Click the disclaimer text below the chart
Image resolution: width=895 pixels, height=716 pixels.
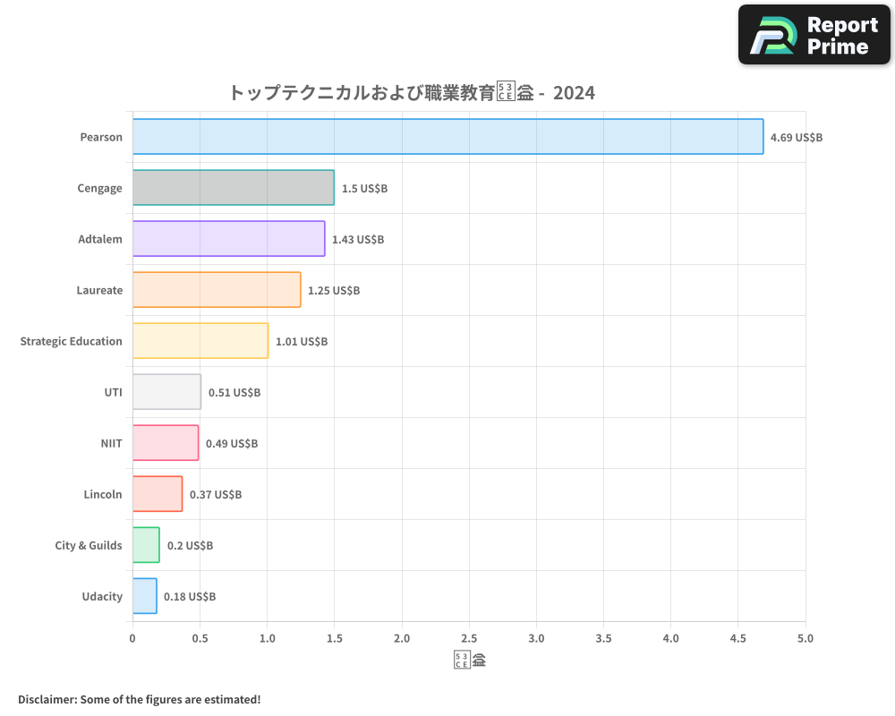click(139, 699)
